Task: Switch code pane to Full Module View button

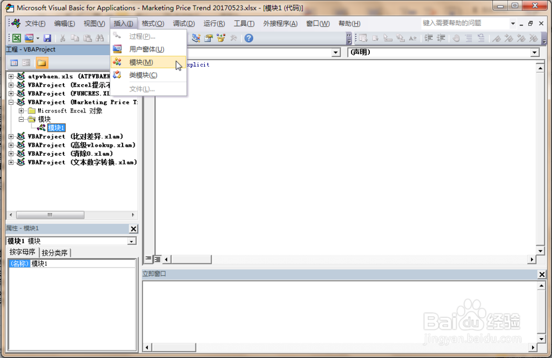Action: (157, 259)
